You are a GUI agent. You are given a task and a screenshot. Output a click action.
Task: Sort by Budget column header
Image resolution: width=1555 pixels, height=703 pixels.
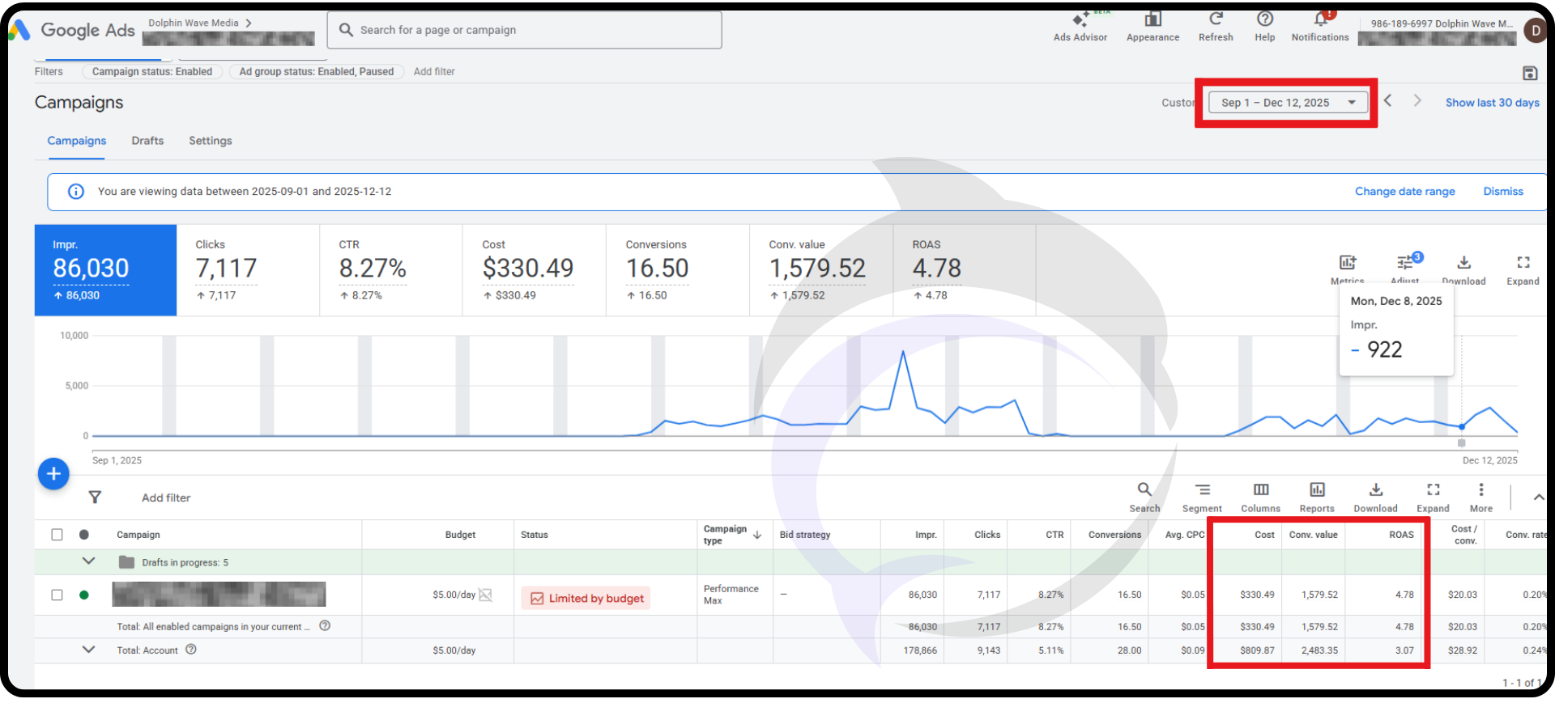point(460,535)
